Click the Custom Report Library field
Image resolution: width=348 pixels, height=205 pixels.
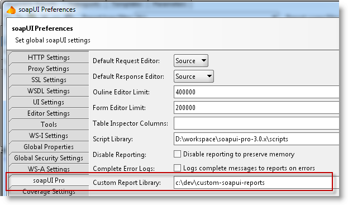[x=256, y=183]
